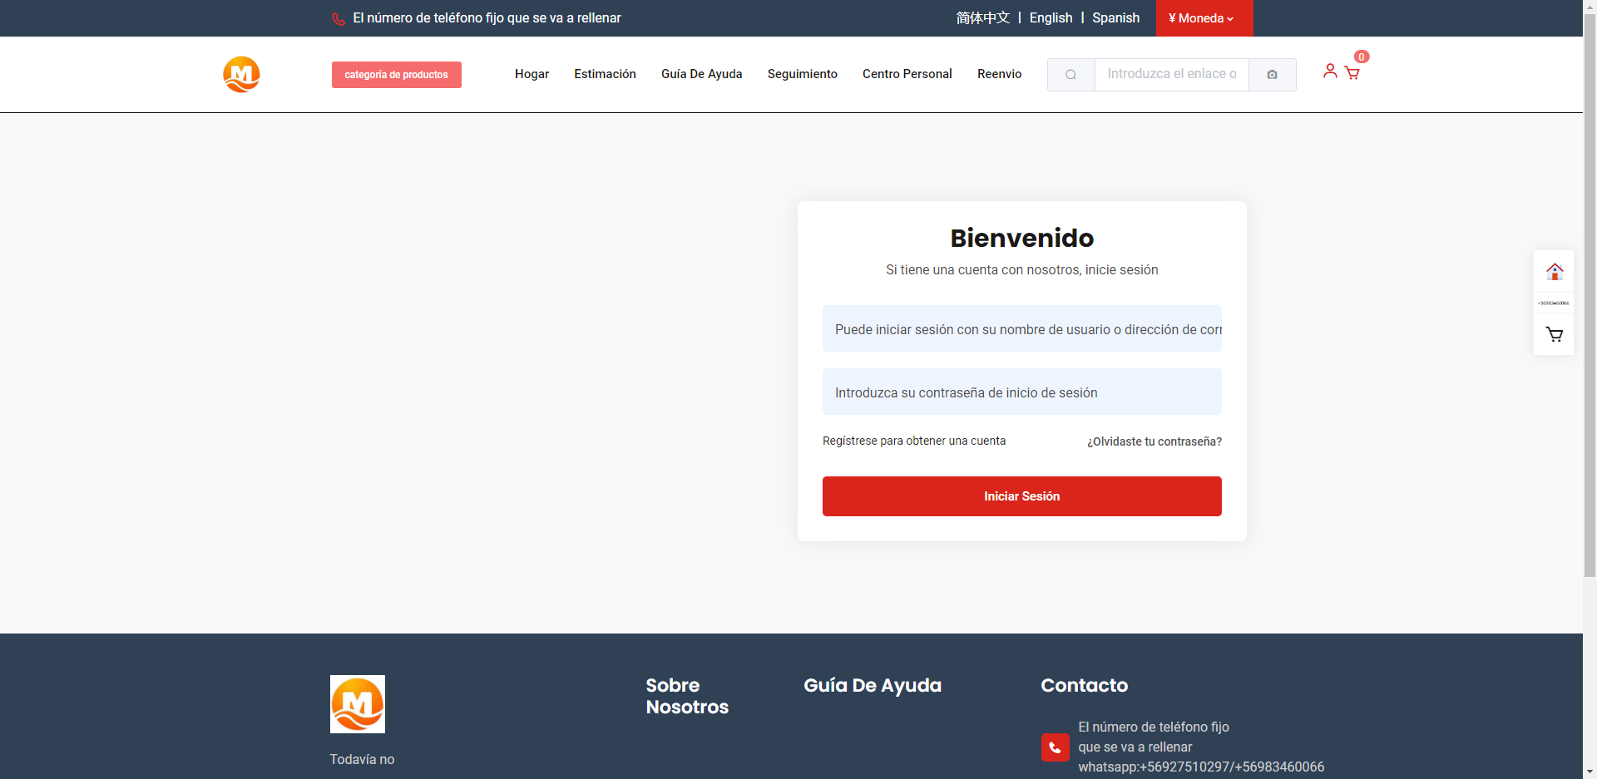Open the cart icon in side panel
Viewport: 1597px width, 779px height.
point(1554,335)
